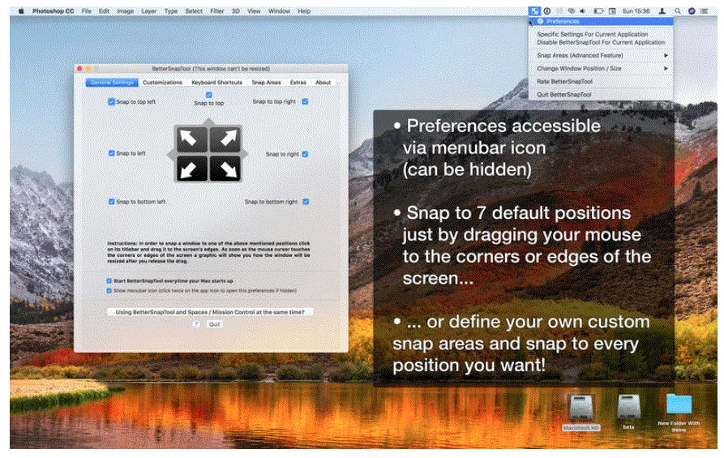Image resolution: width=724 pixels, height=458 pixels.
Task: Click the bottom-left snap arrow tile
Action: pos(191,169)
